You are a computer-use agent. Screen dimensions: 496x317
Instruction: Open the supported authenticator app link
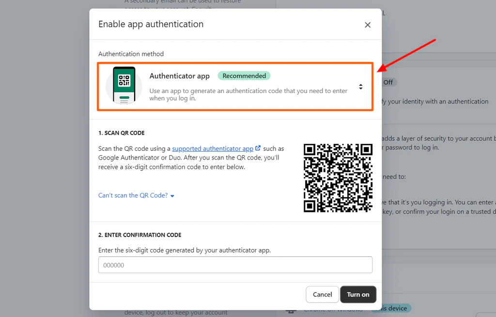[x=213, y=148]
